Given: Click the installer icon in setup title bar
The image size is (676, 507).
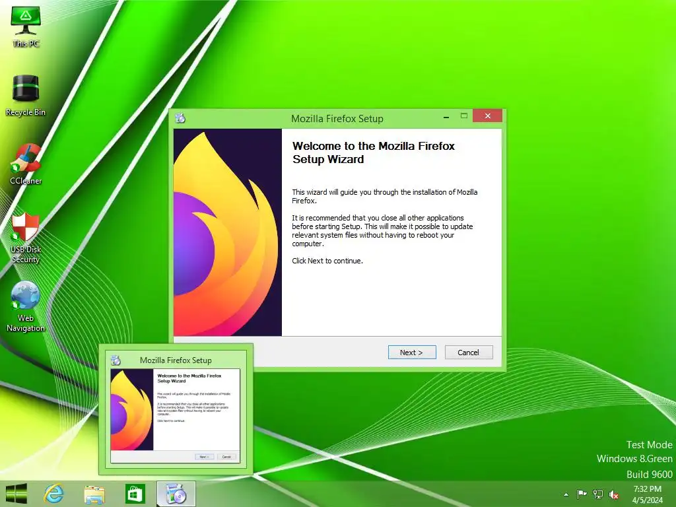Looking at the screenshot, I should [181, 118].
